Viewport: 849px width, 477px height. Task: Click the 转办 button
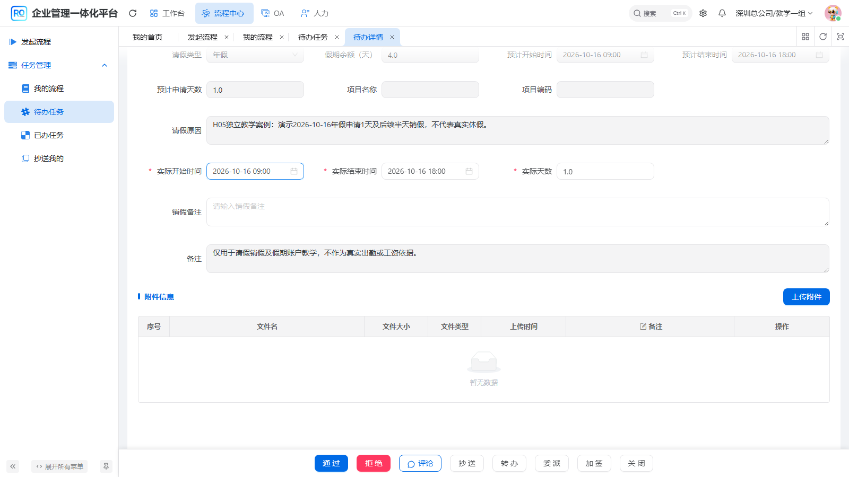click(509, 463)
